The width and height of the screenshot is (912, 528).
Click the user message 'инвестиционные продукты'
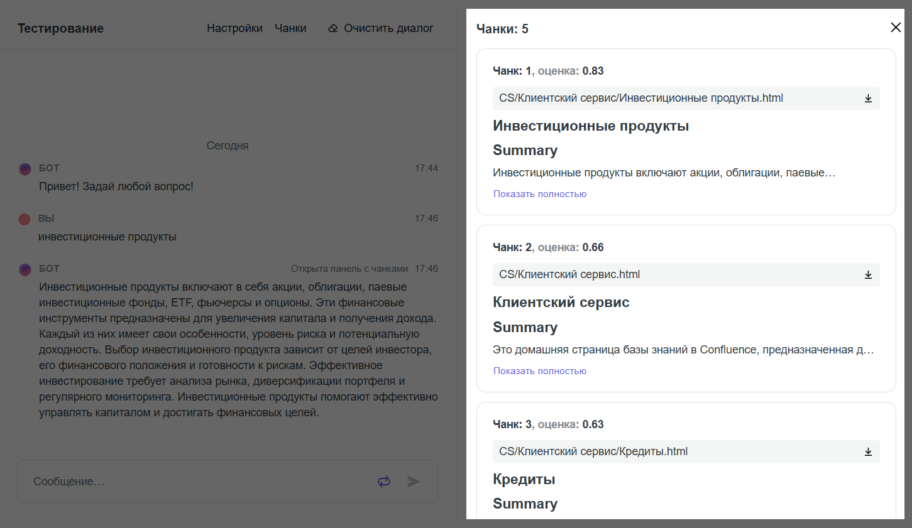pyautogui.click(x=107, y=237)
